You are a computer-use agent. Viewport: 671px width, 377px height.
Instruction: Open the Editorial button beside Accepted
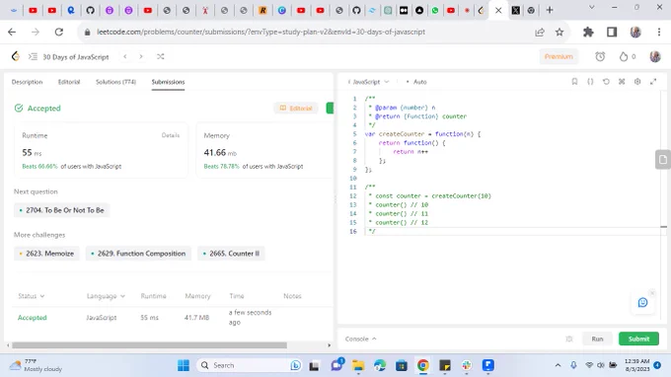[296, 109]
